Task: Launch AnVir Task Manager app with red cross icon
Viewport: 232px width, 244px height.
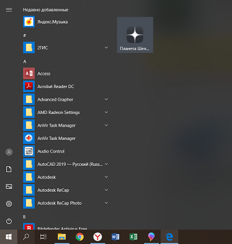Action: [x=29, y=138]
